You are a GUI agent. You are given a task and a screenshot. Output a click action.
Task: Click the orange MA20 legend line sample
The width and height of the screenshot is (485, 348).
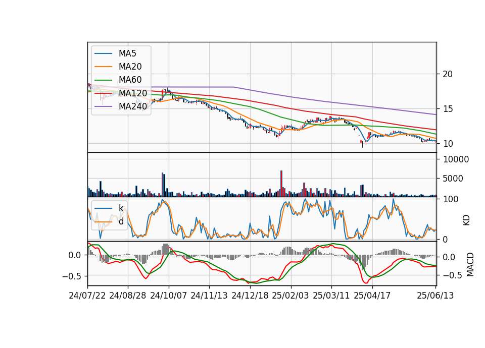click(x=103, y=67)
